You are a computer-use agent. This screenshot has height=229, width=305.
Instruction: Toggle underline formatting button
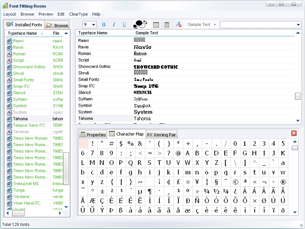pyautogui.click(x=124, y=25)
